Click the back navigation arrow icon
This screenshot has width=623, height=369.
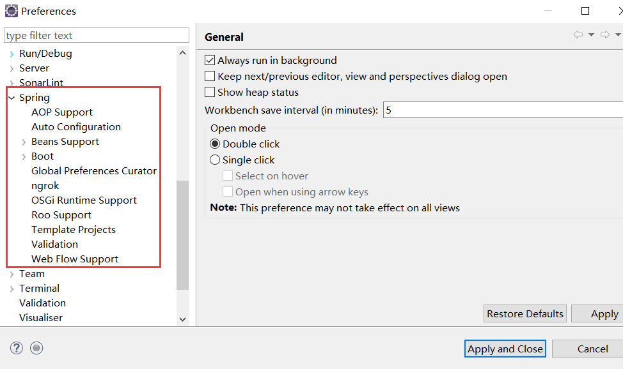tap(578, 35)
